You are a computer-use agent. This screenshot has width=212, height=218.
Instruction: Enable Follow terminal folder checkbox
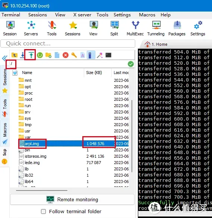(44, 211)
